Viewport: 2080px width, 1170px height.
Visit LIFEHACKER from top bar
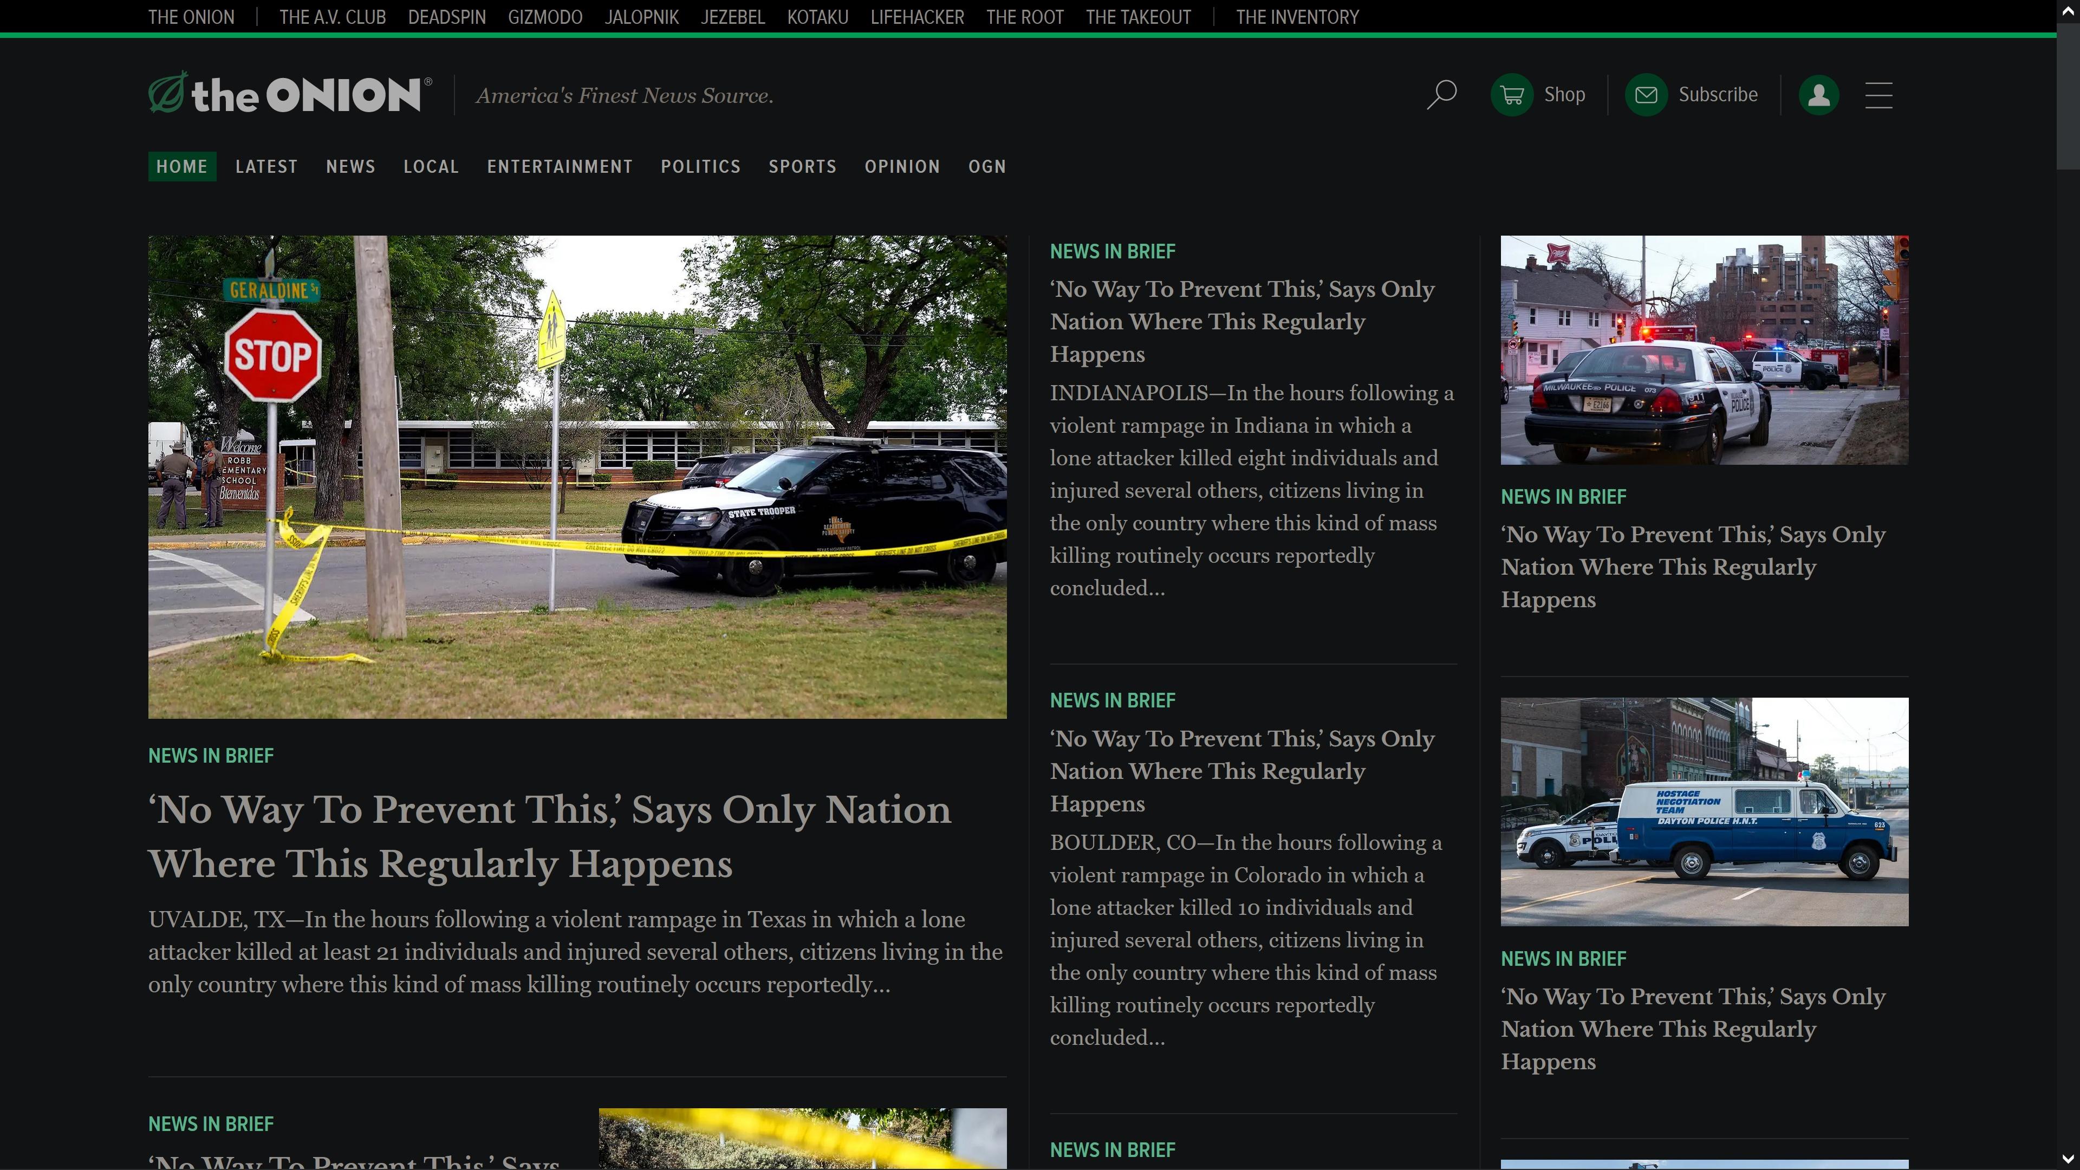[x=916, y=17]
